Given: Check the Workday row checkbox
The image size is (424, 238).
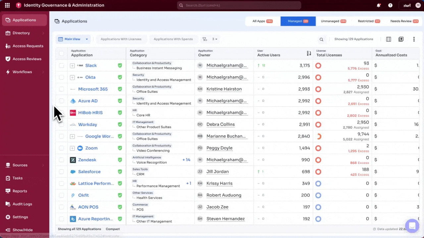Looking at the screenshot, I should point(61,125).
